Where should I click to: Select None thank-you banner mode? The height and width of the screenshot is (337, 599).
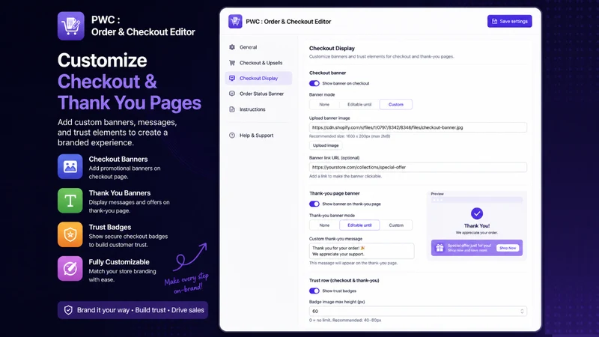(x=324, y=225)
